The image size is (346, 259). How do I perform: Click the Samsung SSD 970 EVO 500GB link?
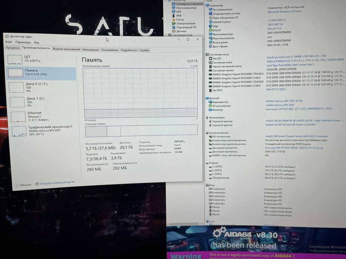pos(294,148)
